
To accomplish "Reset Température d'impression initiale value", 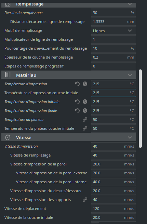I will coord(77,102).
